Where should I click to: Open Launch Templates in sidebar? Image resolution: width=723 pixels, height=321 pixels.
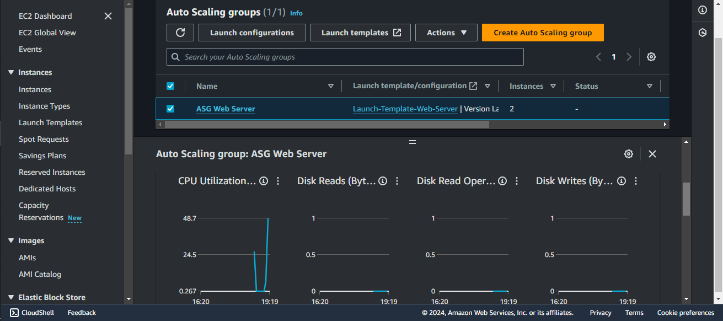50,122
